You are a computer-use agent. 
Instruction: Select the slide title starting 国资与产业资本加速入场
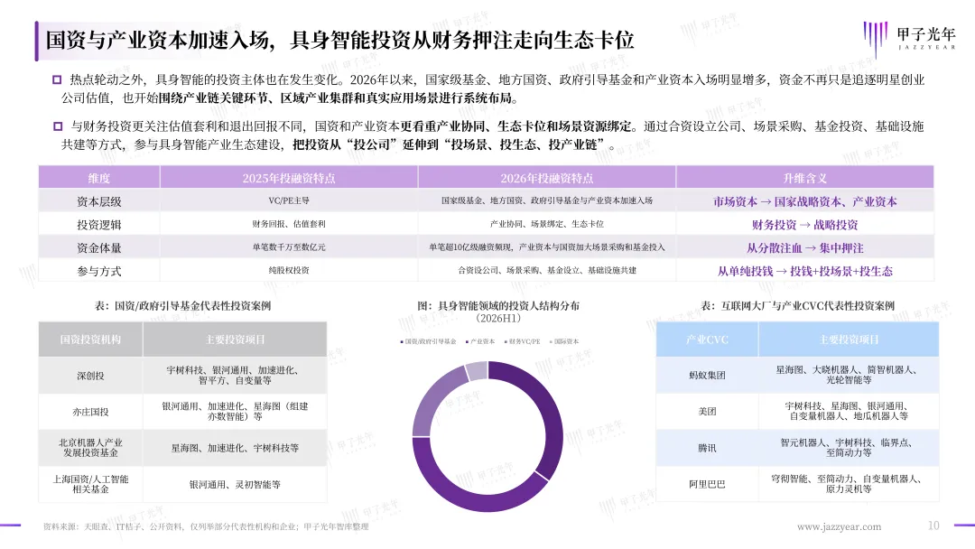pos(339,41)
